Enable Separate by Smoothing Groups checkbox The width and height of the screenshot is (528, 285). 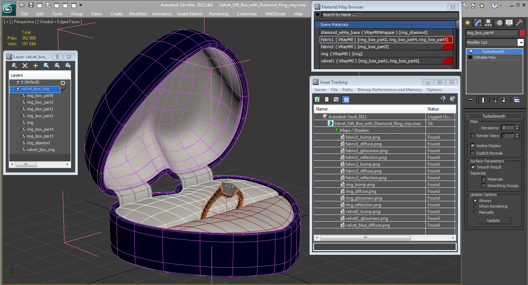(x=483, y=186)
